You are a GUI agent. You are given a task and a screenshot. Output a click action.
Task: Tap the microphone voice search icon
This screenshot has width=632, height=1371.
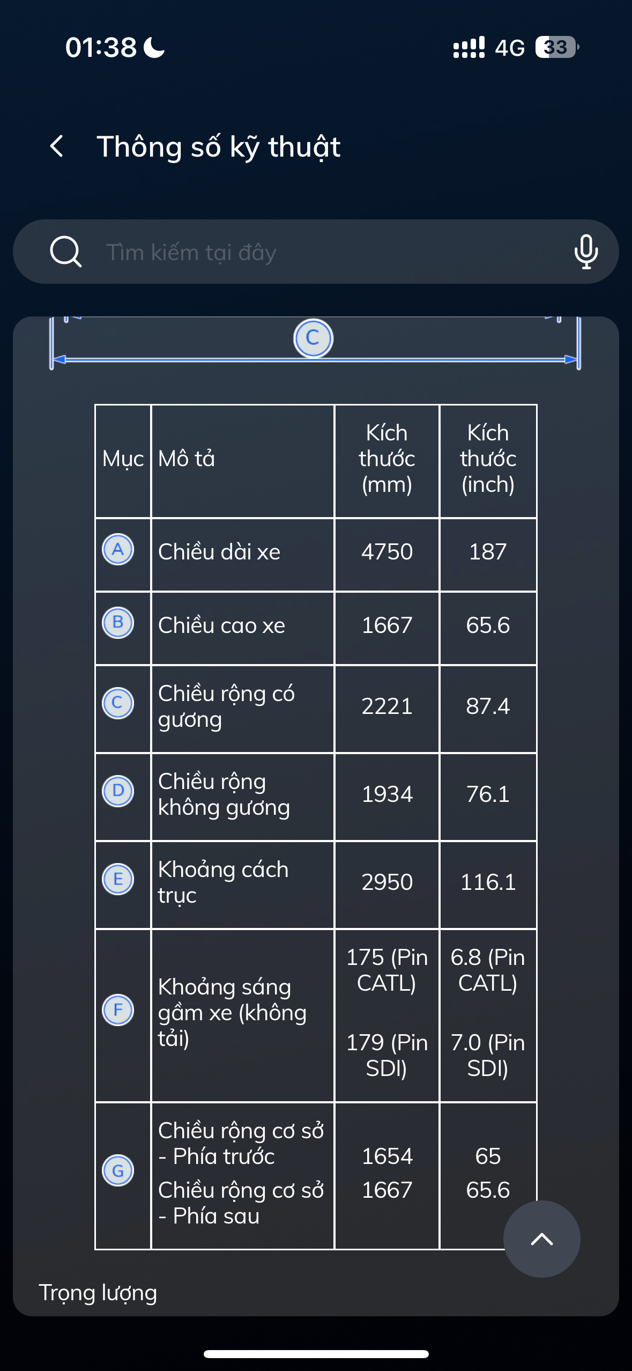coord(586,252)
